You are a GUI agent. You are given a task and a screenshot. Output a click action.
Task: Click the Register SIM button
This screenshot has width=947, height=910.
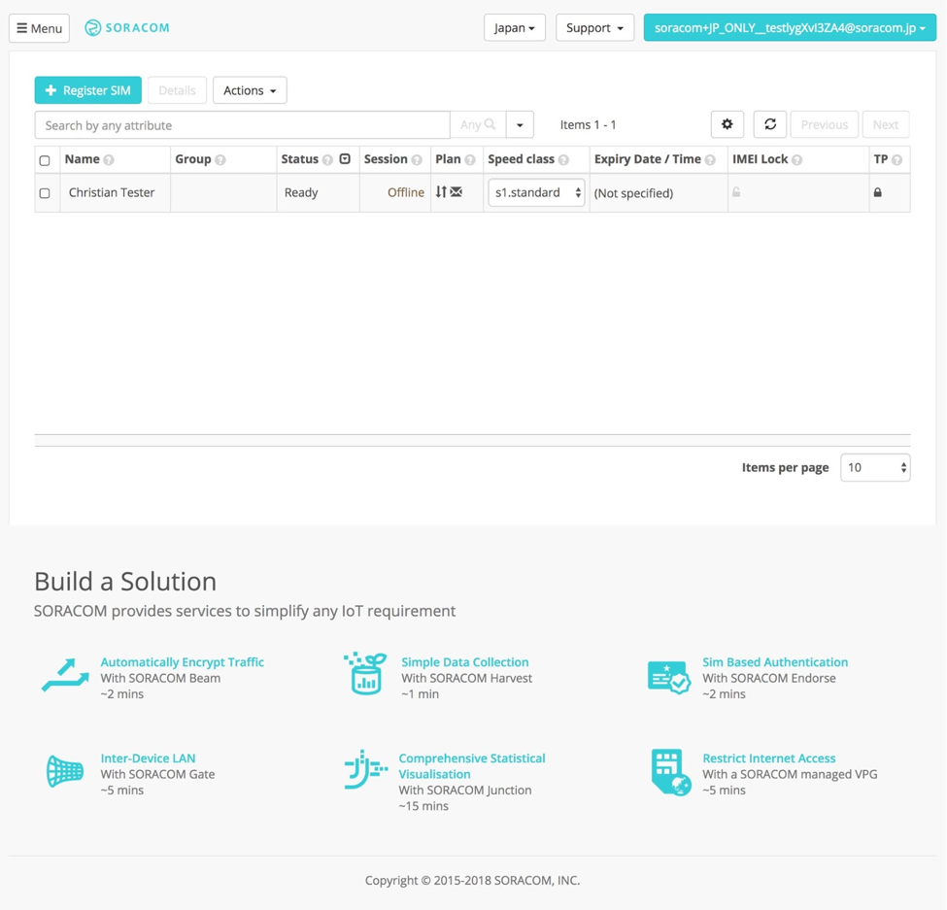88,90
